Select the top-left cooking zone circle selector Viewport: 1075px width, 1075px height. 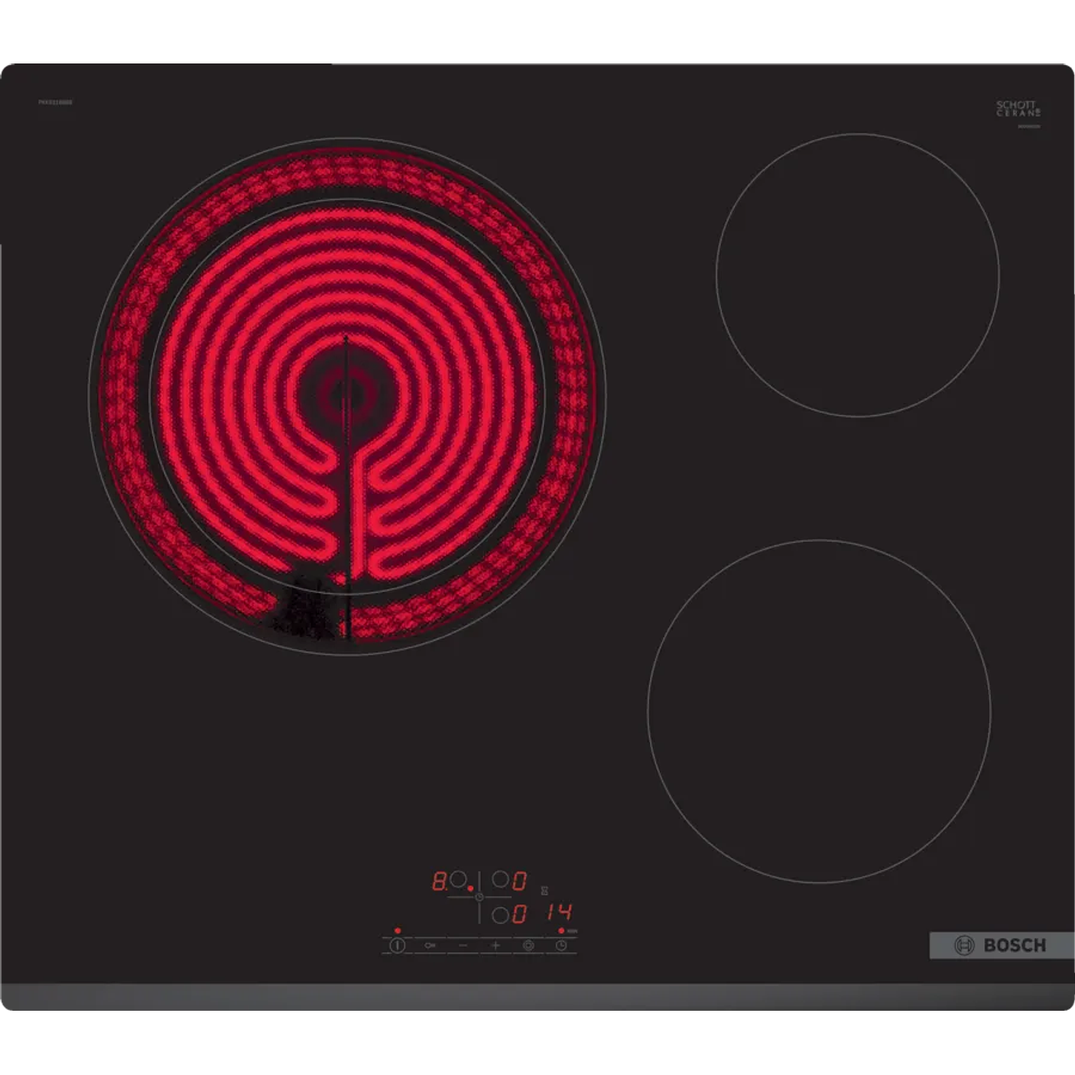coord(457,879)
